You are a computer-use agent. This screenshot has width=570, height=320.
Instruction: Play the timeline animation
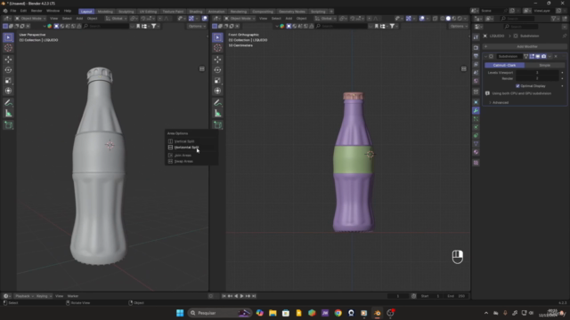[x=241, y=296]
